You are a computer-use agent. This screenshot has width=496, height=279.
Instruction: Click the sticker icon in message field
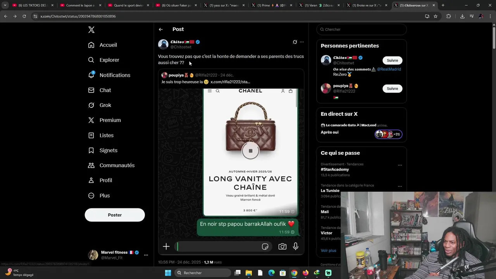(265, 246)
